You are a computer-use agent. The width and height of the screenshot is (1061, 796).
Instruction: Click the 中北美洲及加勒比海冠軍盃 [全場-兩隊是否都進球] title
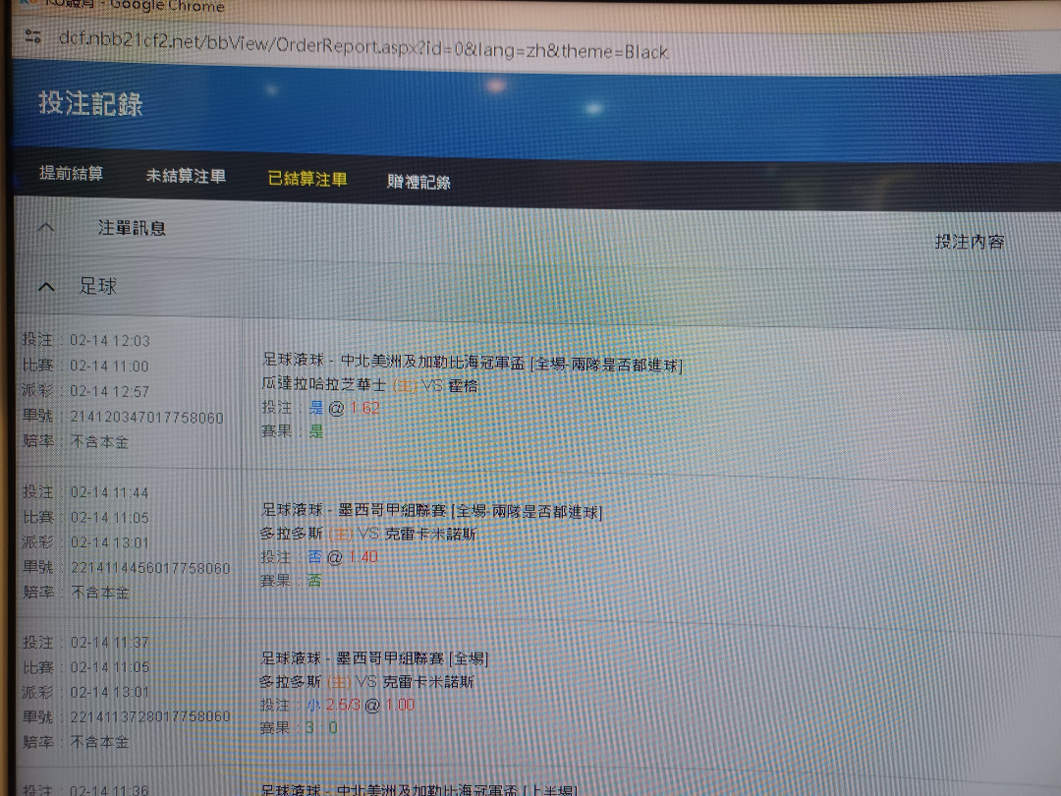[x=512, y=364]
